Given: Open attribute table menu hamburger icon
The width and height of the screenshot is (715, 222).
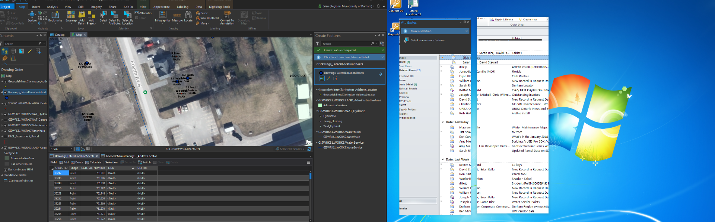Looking at the screenshot, I should (x=308, y=162).
